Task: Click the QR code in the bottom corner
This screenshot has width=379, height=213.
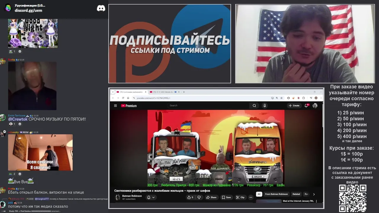Action: click(x=353, y=199)
